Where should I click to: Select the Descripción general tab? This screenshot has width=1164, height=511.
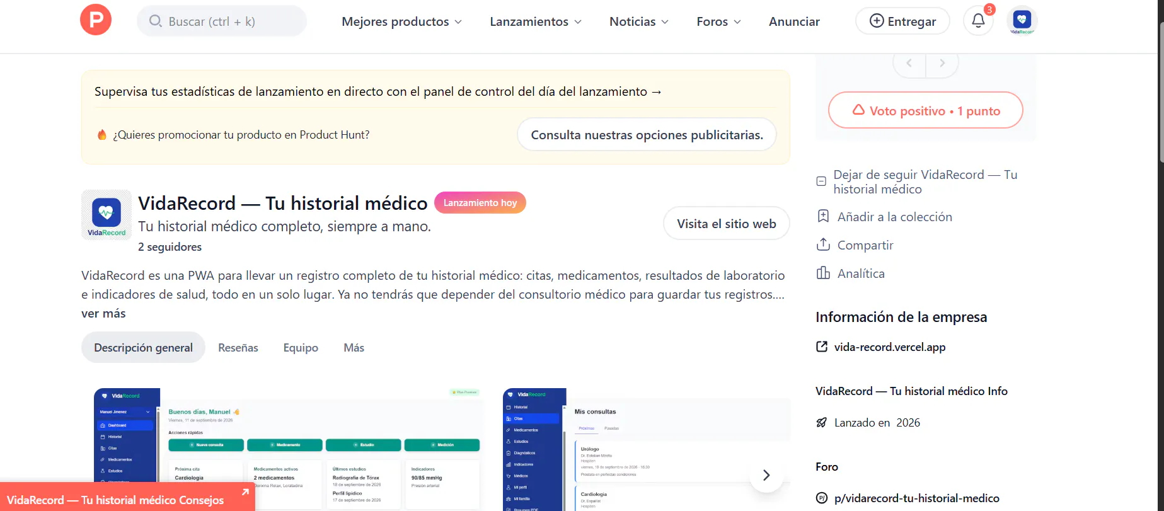(x=143, y=348)
